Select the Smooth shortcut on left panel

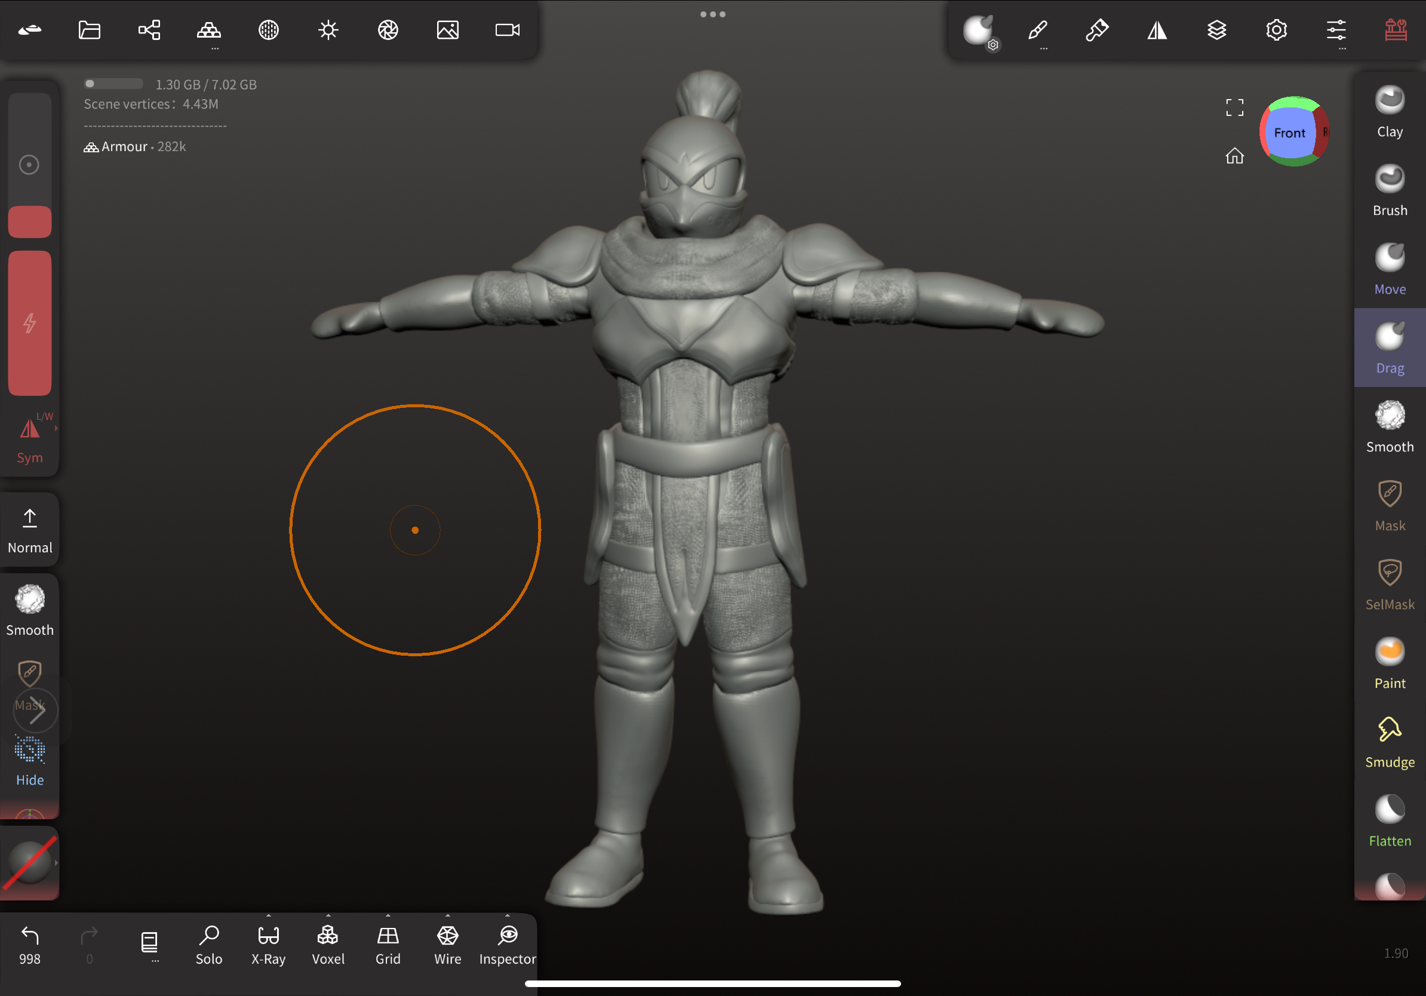click(x=30, y=610)
